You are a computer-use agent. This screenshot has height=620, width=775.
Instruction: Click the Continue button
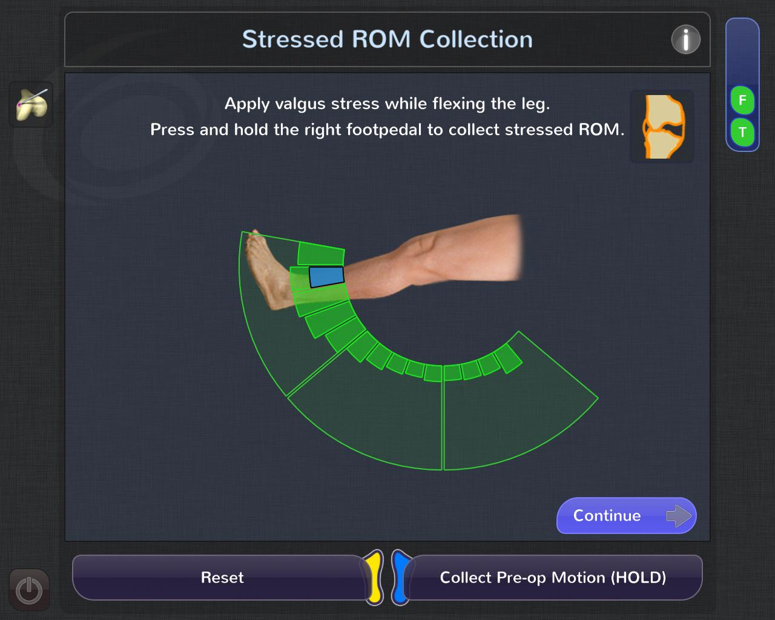pyautogui.click(x=627, y=516)
